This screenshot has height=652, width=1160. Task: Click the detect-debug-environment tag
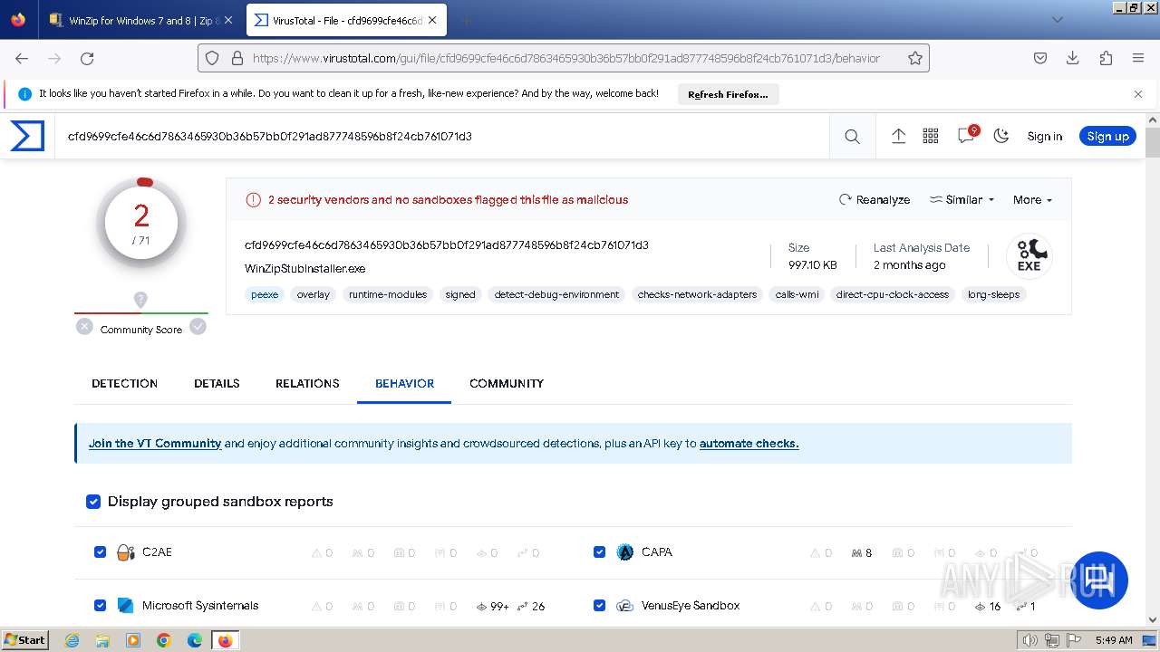tap(556, 294)
